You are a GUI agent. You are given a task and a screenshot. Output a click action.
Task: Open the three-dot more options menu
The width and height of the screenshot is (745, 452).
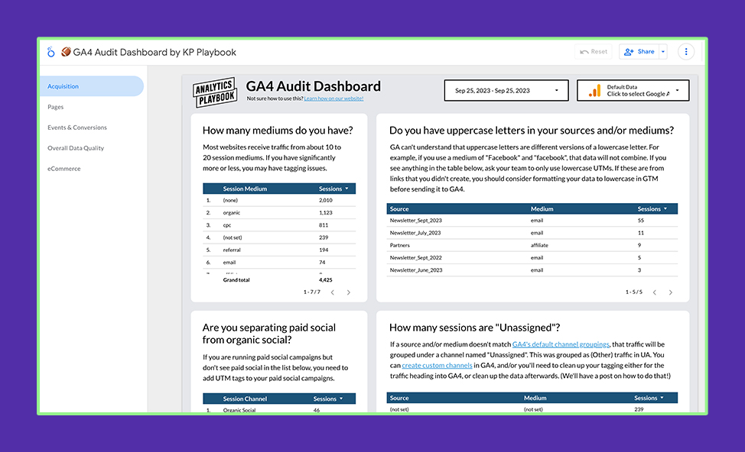point(686,52)
